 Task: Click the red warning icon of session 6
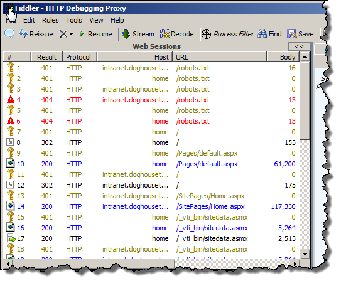click(11, 121)
